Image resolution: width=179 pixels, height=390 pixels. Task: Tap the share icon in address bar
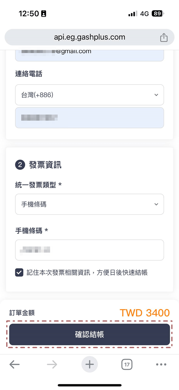pos(164,37)
